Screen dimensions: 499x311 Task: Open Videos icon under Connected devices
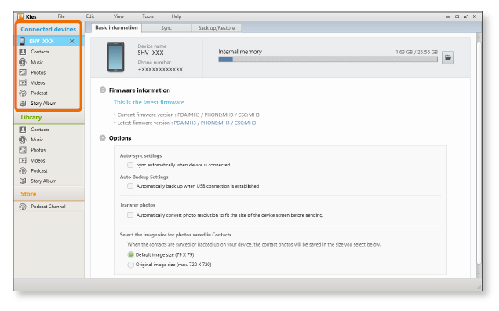point(23,82)
